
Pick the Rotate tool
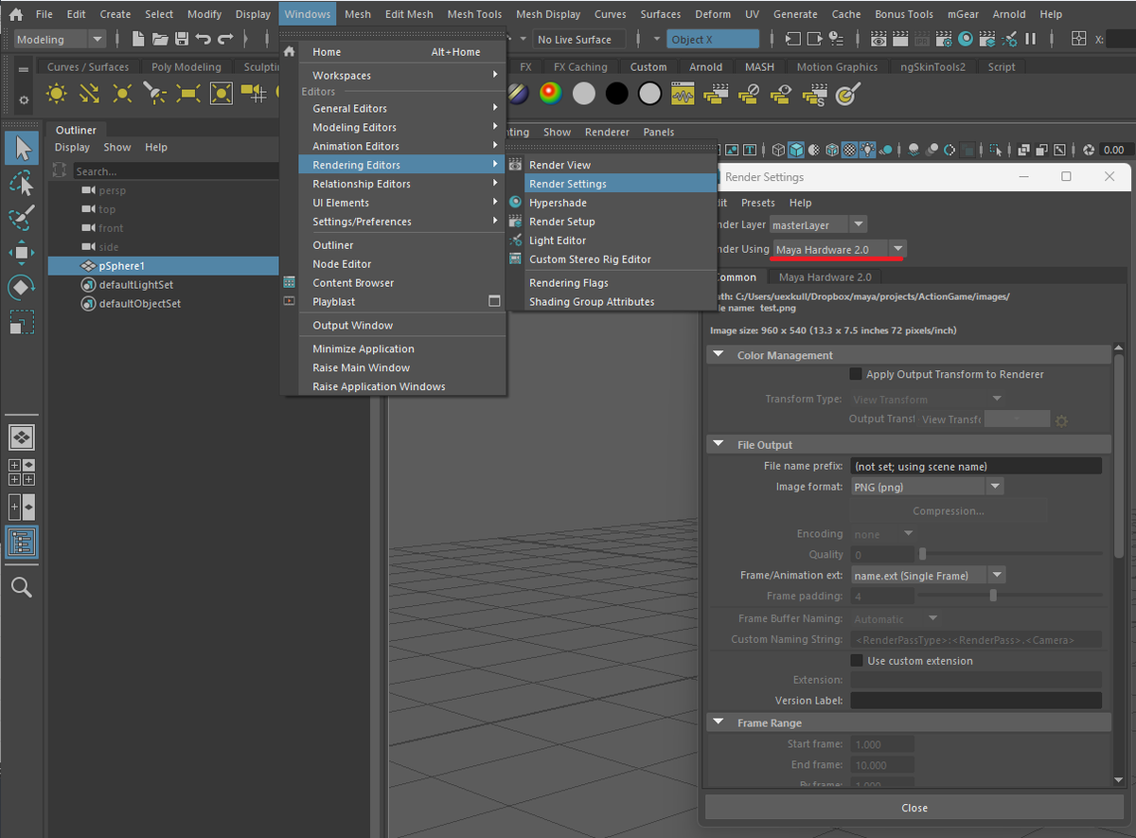[x=23, y=287]
